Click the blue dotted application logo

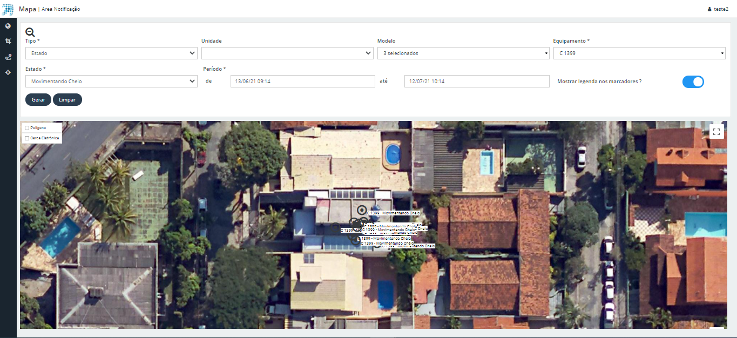(9, 9)
